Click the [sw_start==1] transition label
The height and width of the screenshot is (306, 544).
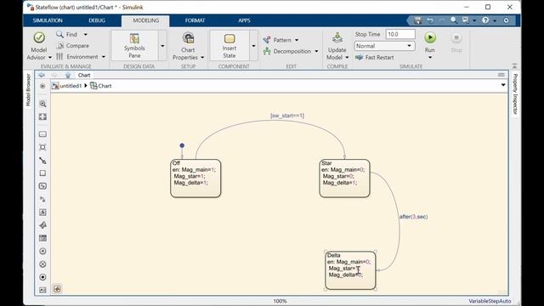pyautogui.click(x=287, y=116)
